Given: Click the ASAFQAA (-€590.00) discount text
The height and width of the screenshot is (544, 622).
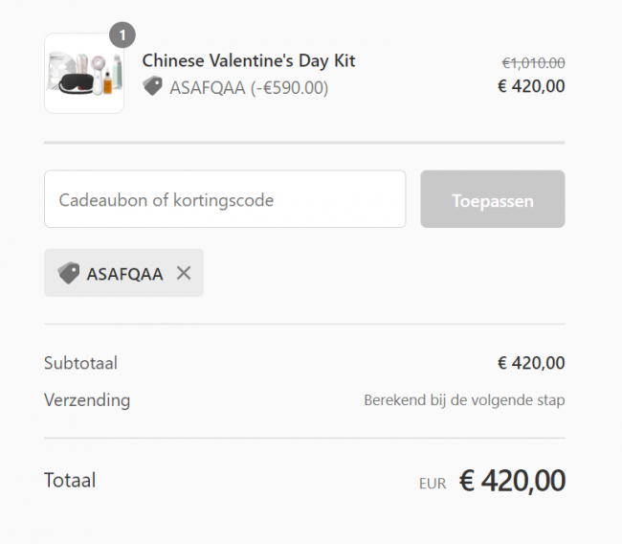Looking at the screenshot, I should [x=249, y=88].
